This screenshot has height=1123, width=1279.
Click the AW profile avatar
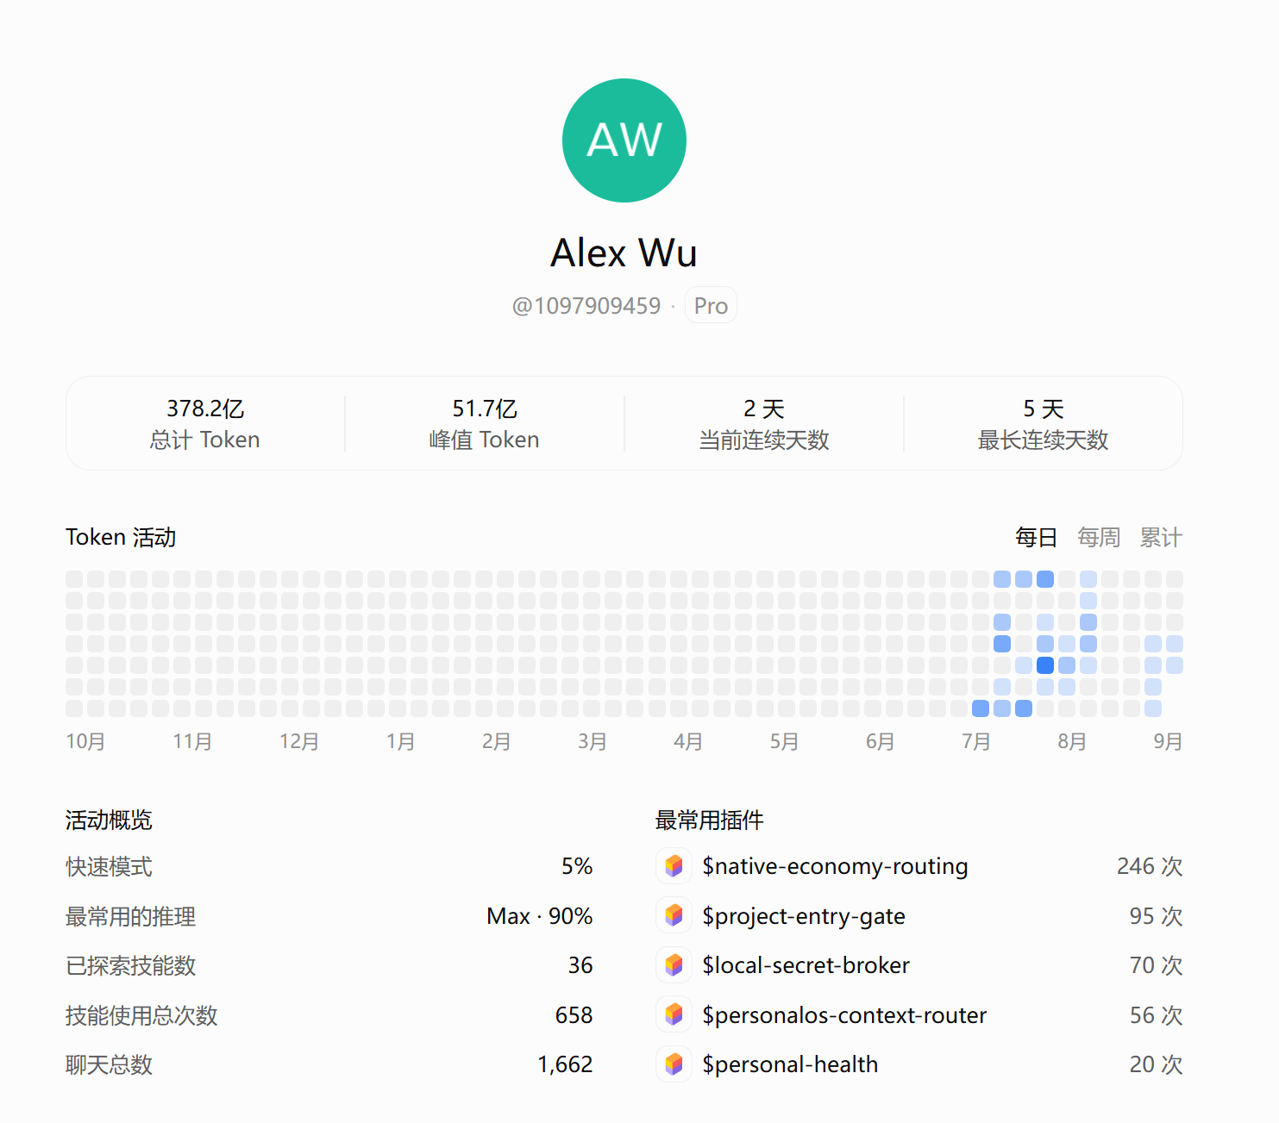tap(624, 140)
